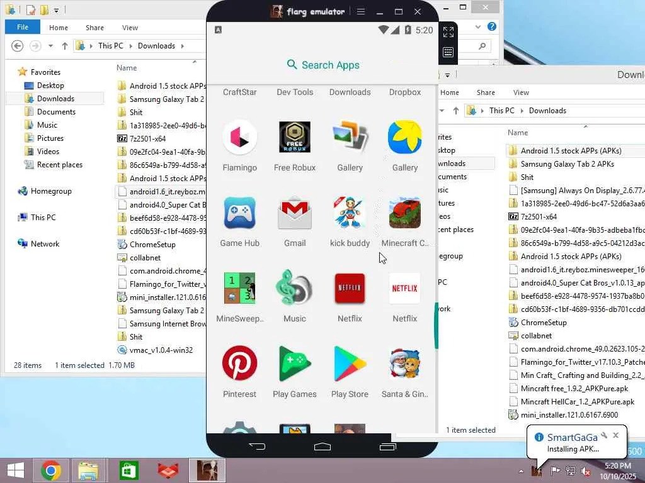Open the Windows Start button
The width and height of the screenshot is (645, 483).
tap(16, 470)
